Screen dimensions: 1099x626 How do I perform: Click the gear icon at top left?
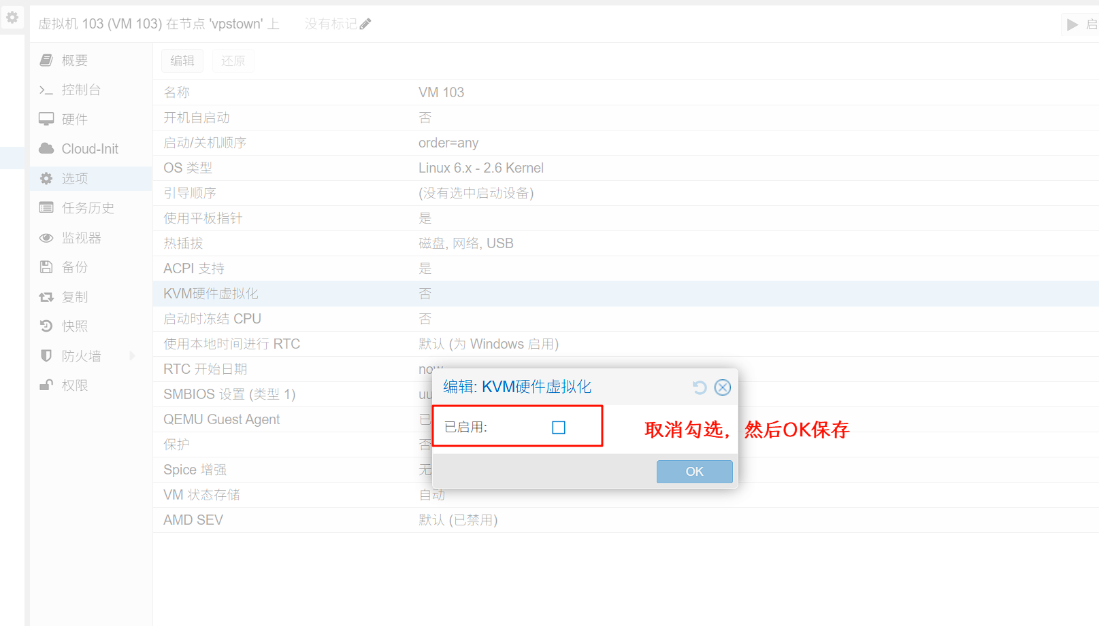pos(12,18)
